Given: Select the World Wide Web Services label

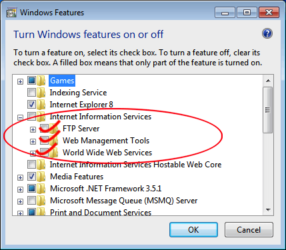Looking at the screenshot, I should 107,153.
